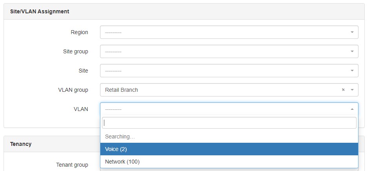This screenshot has width=373, height=171.
Task: Click the VLAN field label
Action: coord(81,109)
